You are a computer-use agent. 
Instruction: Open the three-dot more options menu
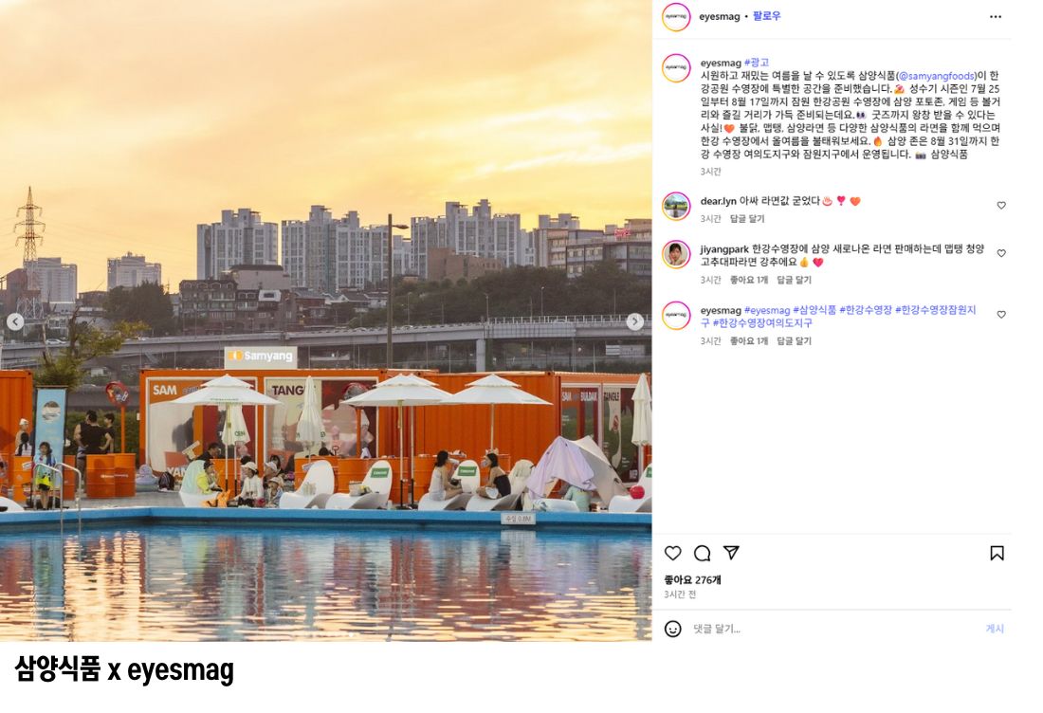(x=995, y=17)
